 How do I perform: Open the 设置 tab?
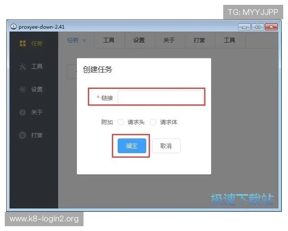(x=140, y=40)
